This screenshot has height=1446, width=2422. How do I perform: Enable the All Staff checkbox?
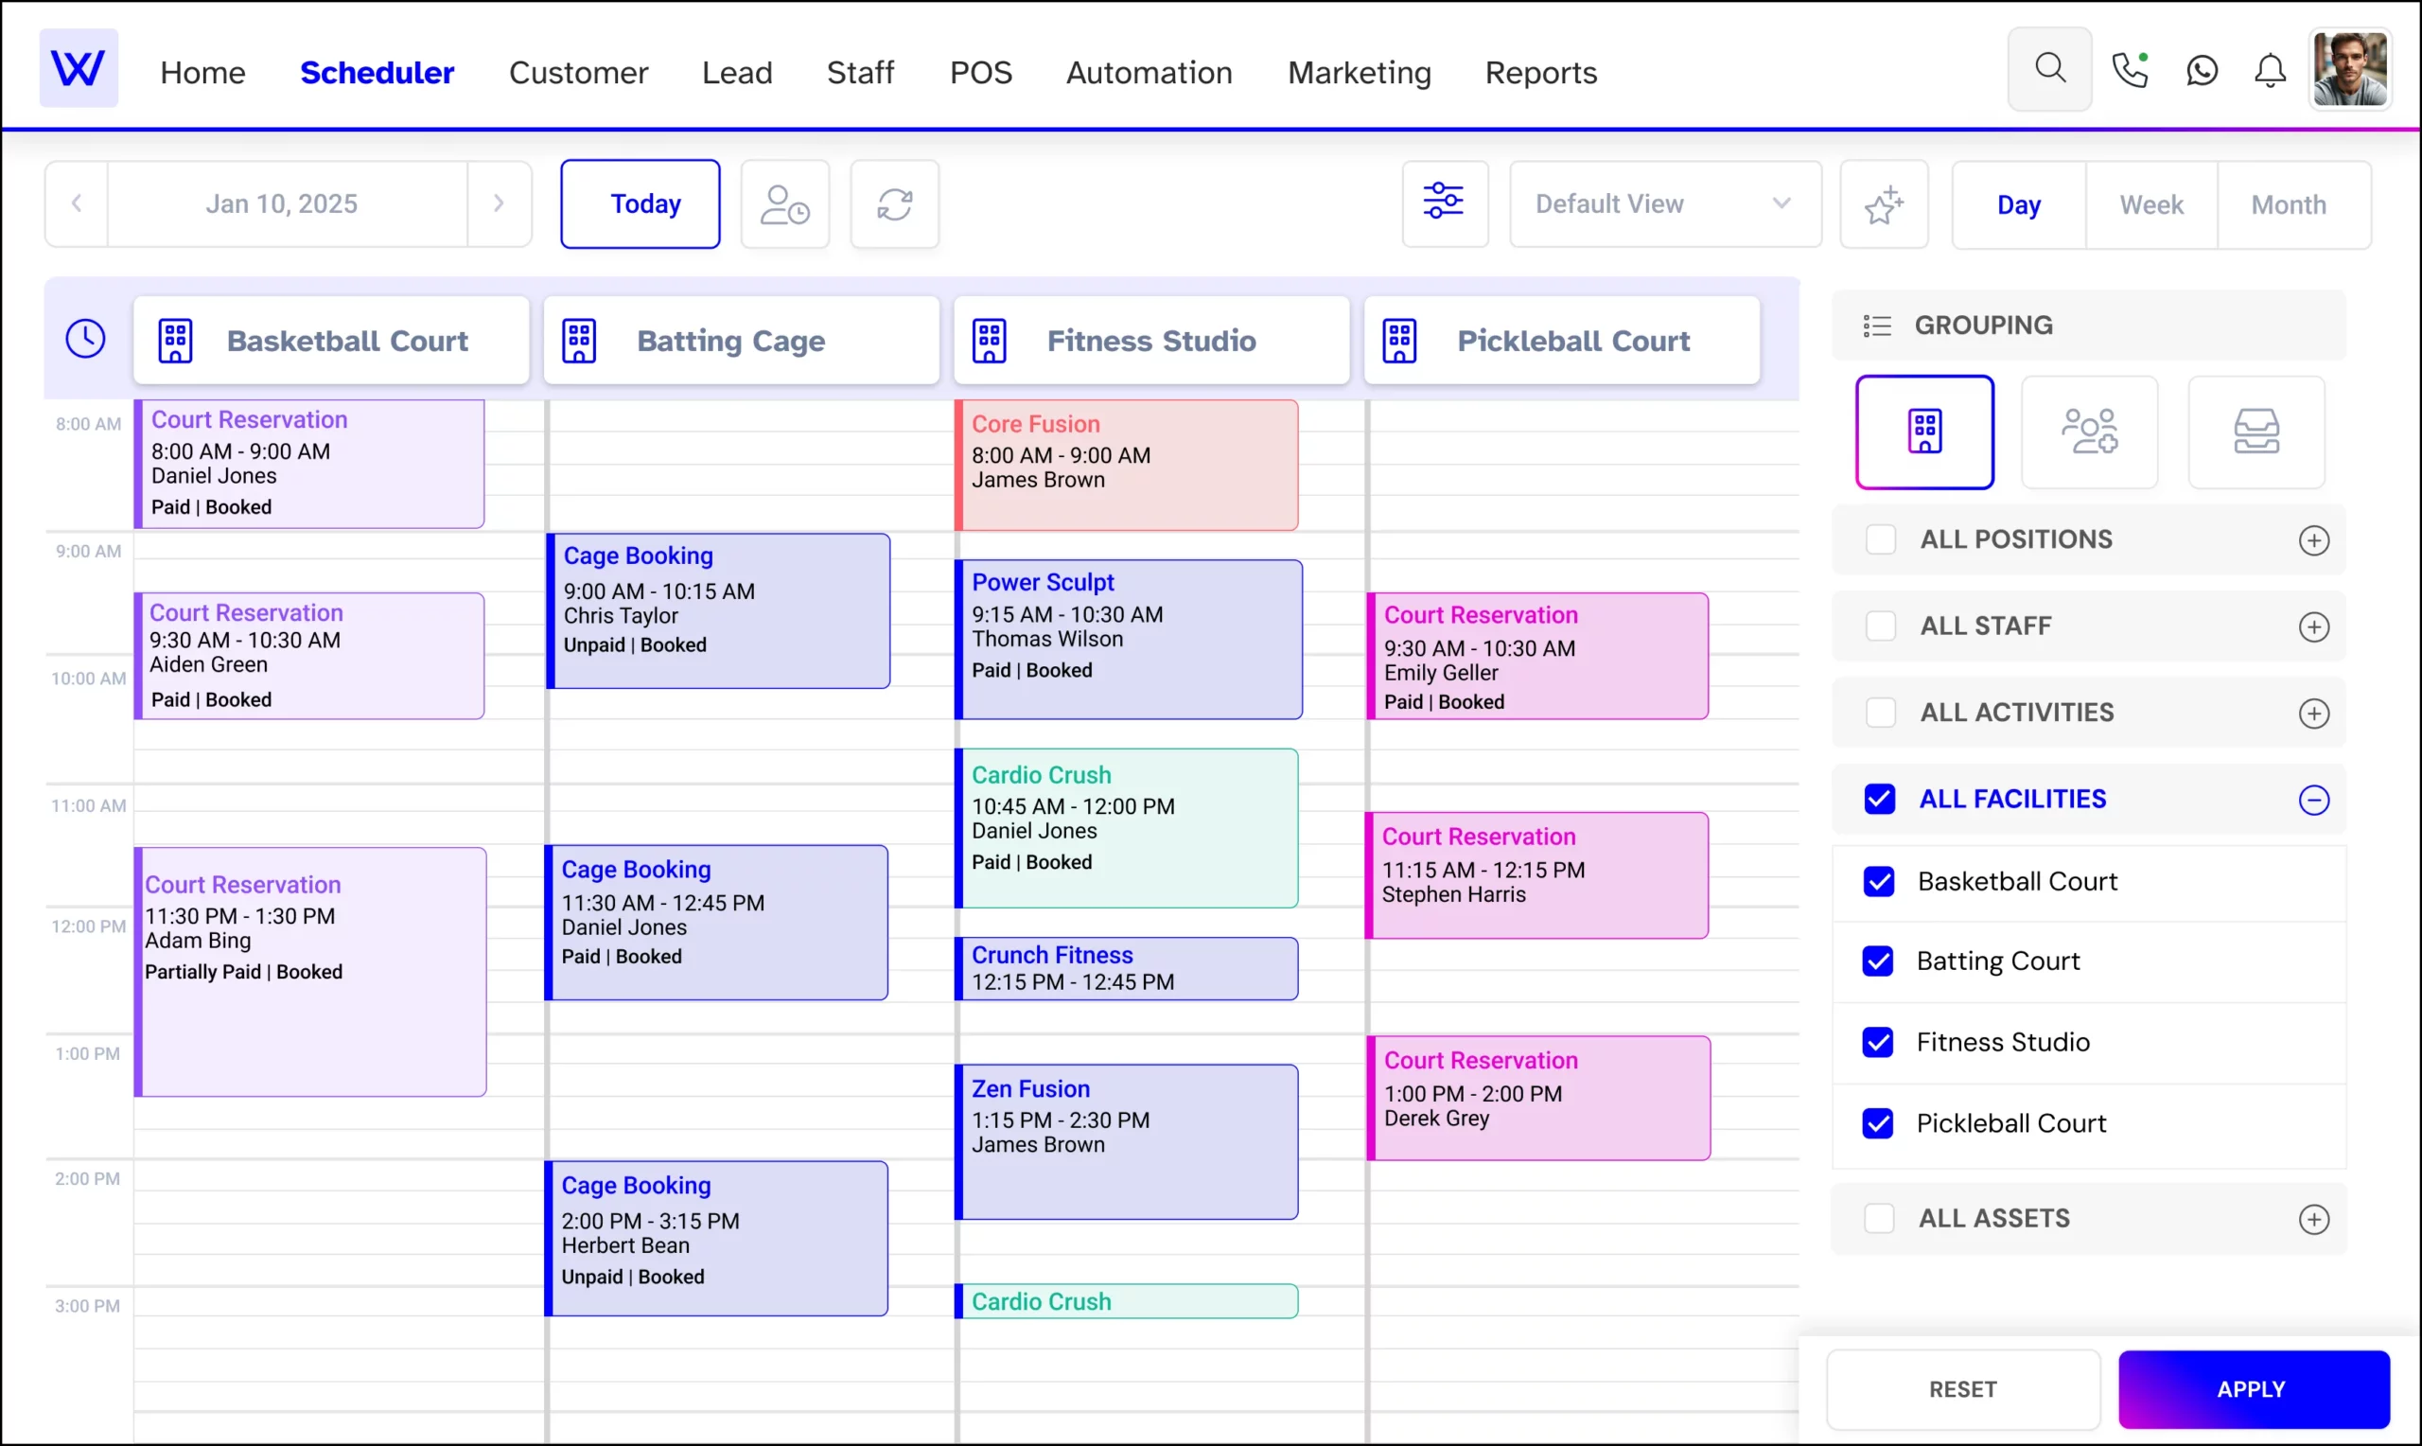pos(1881,626)
